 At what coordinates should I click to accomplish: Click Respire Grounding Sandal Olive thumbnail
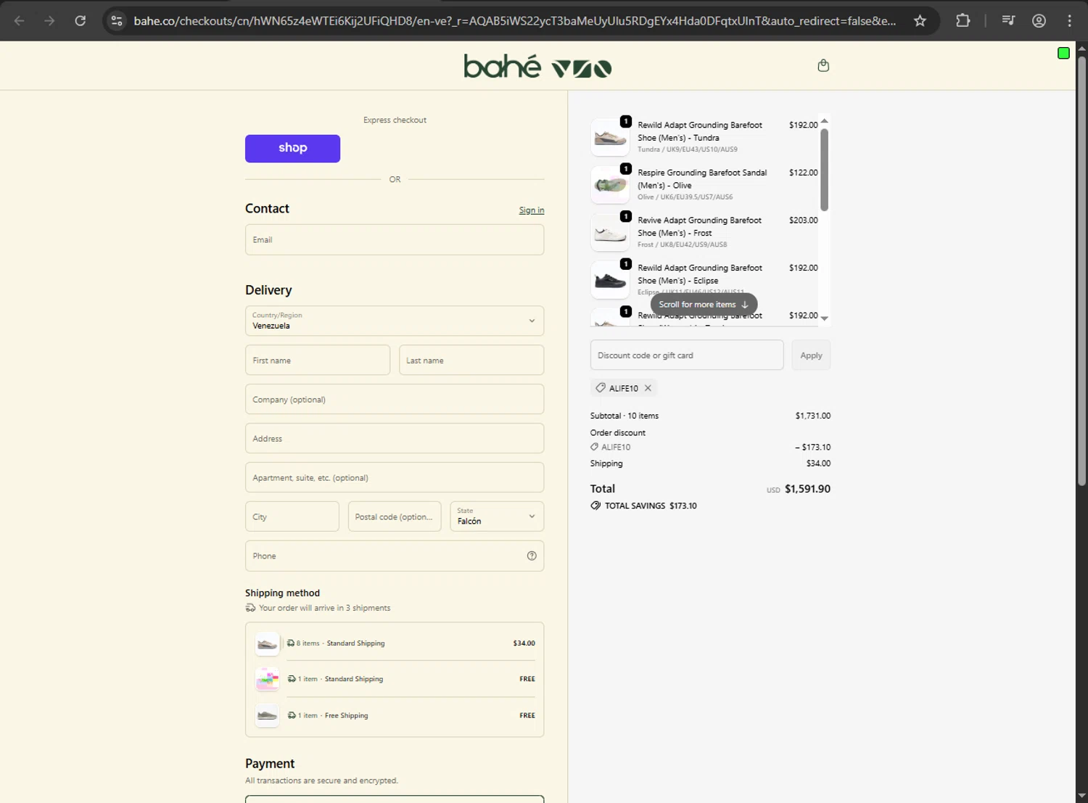coord(610,185)
